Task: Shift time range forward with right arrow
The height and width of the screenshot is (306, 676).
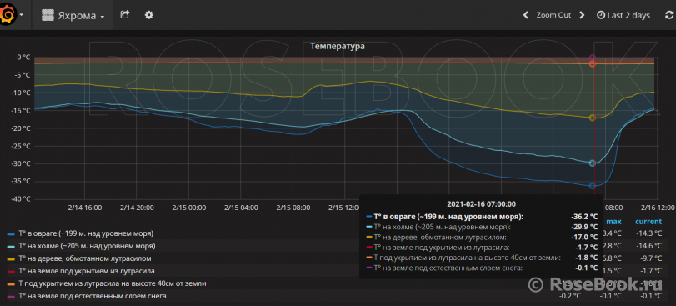Action: click(x=582, y=15)
